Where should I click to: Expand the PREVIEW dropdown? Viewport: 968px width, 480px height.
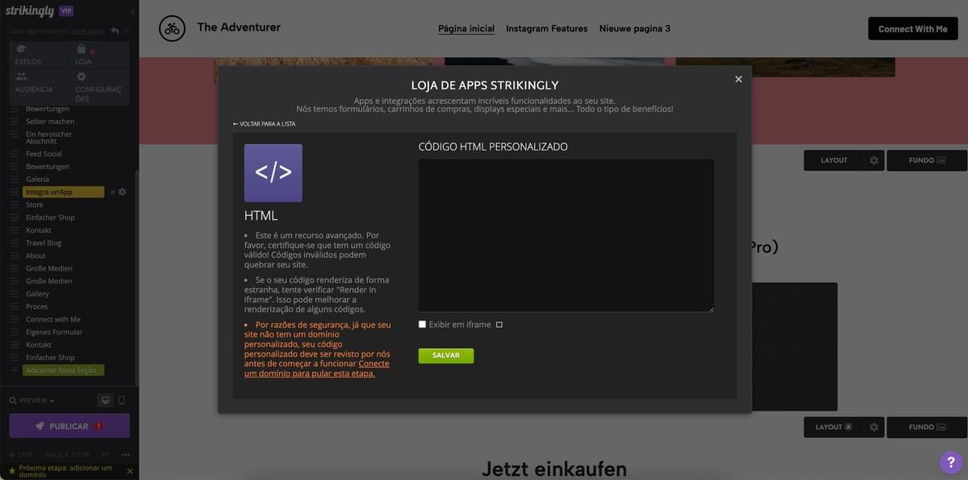point(32,400)
